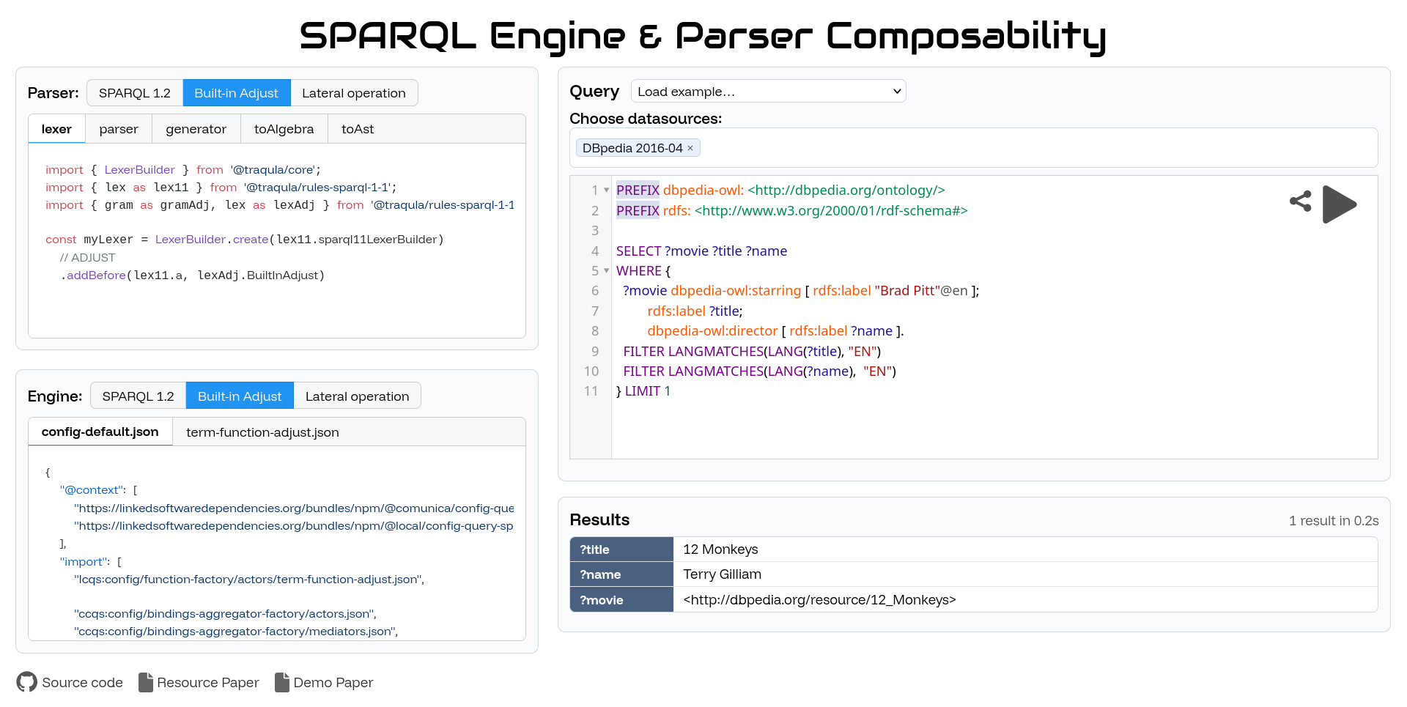Switch to the generator tab
This screenshot has height=707, width=1407.
(x=196, y=128)
